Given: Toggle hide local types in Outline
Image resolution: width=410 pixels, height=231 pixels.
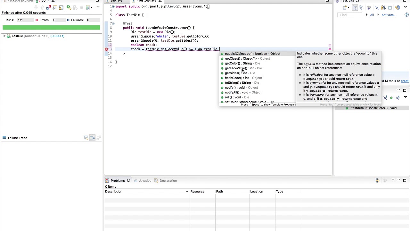Looking at the screenshot, I should tap(398, 98).
